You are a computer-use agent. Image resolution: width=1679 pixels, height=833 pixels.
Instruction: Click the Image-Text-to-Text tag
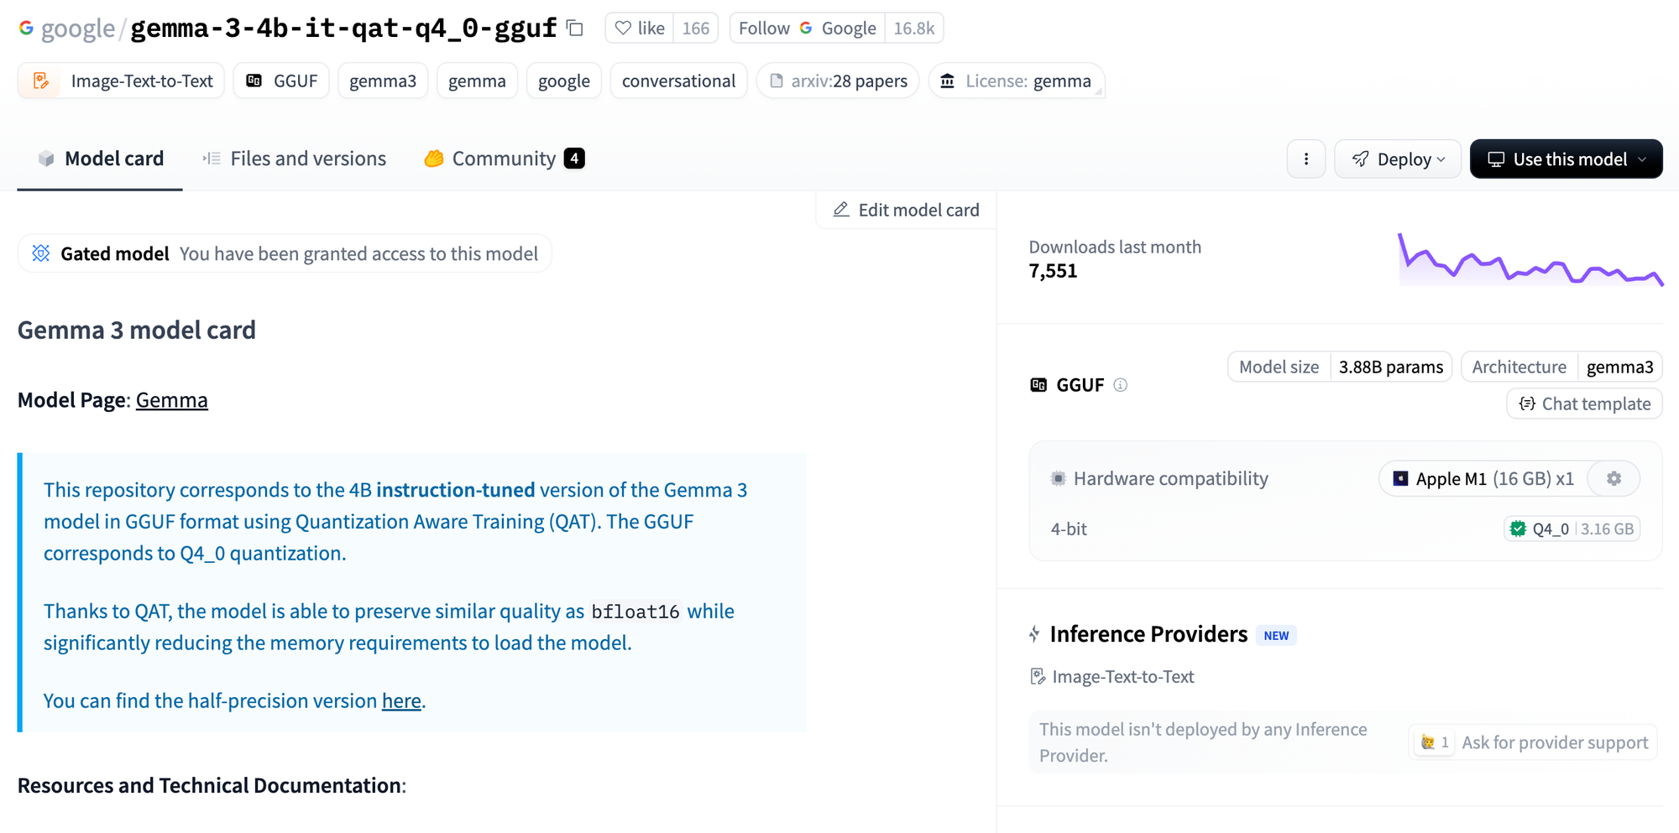[121, 81]
